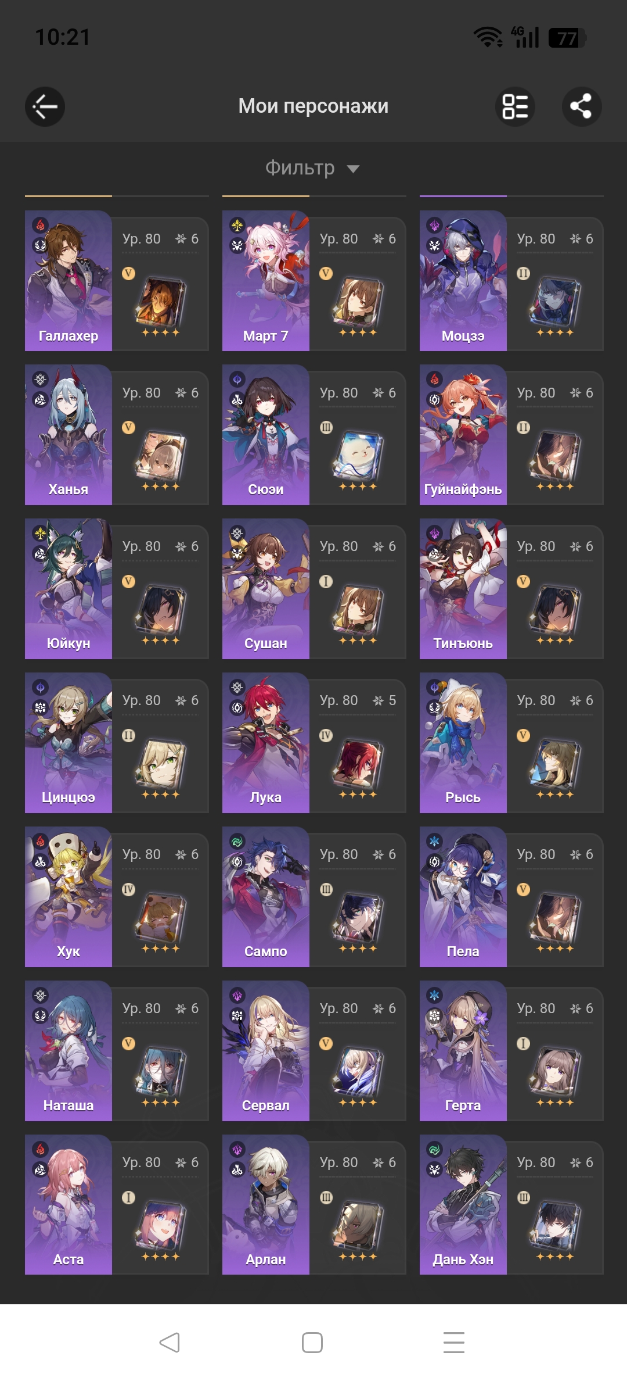The width and height of the screenshot is (627, 1381).
Task: Tap the back arrow button
Action: coord(45,106)
